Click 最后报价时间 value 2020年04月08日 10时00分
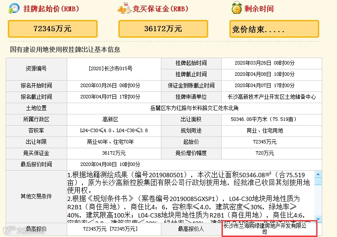Viewport: 337px width, 237px height. 110,165
